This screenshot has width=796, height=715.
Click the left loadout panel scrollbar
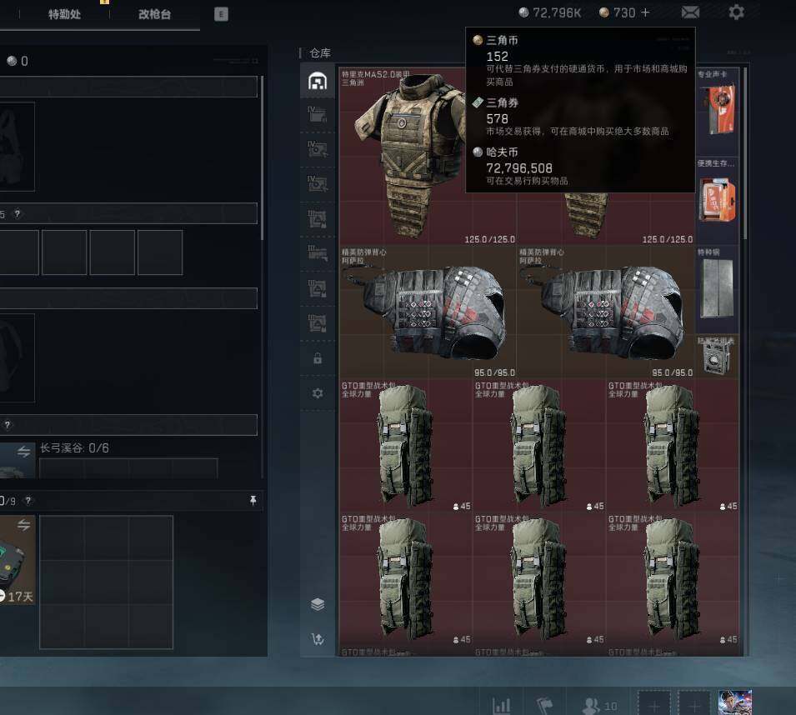pos(262,157)
